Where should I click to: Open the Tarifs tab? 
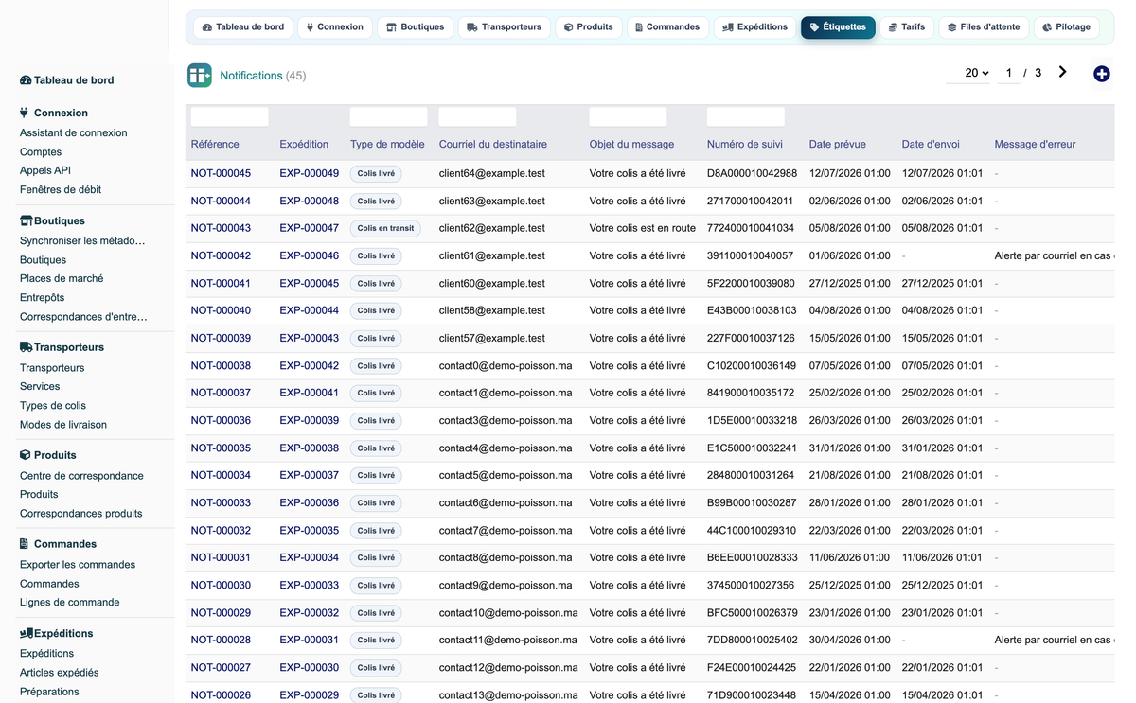tap(907, 27)
